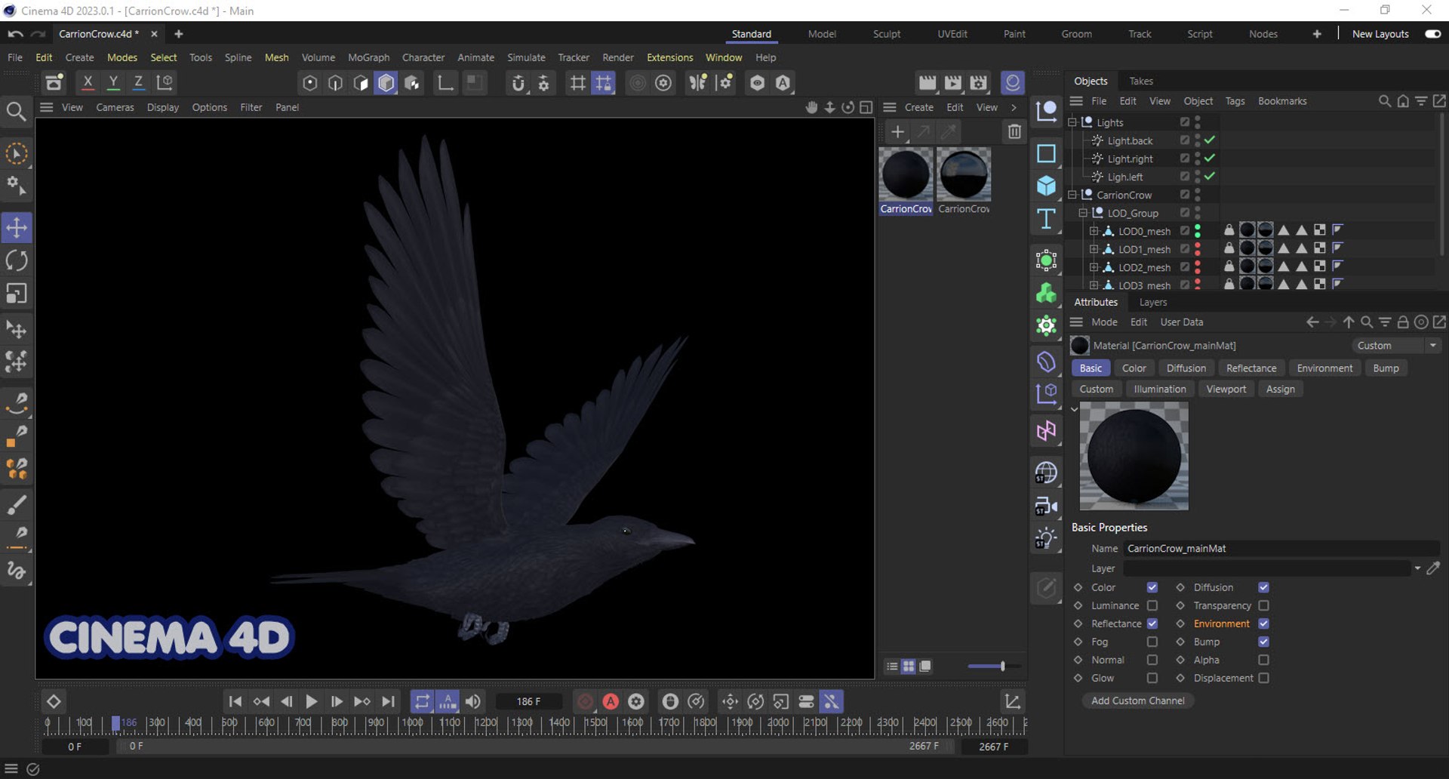
Task: Open the Diffusion material tab button
Action: click(x=1186, y=368)
